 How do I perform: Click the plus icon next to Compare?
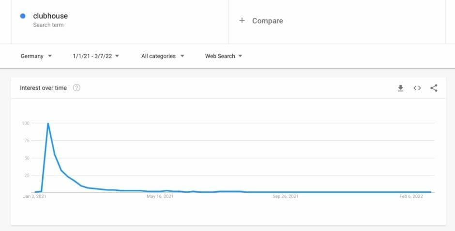tap(242, 21)
